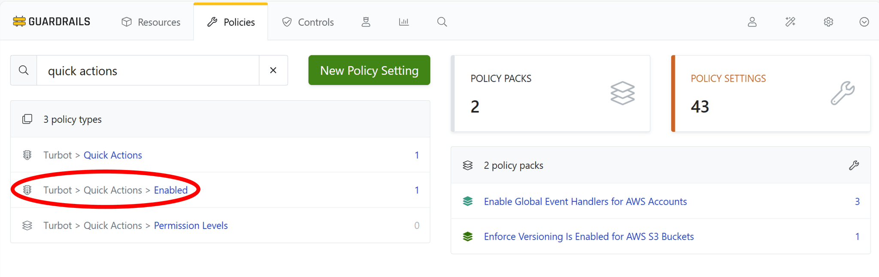Open Enable Global Event Handlers for AWS Accounts
Image resolution: width=879 pixels, height=277 pixels.
[585, 201]
